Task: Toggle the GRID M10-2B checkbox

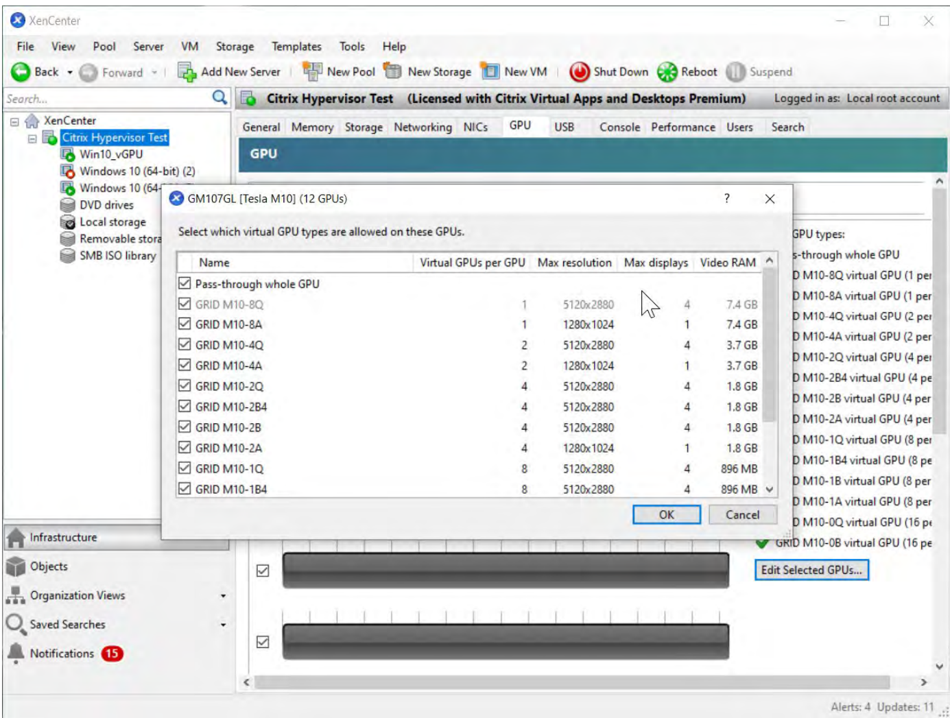Action: (185, 427)
